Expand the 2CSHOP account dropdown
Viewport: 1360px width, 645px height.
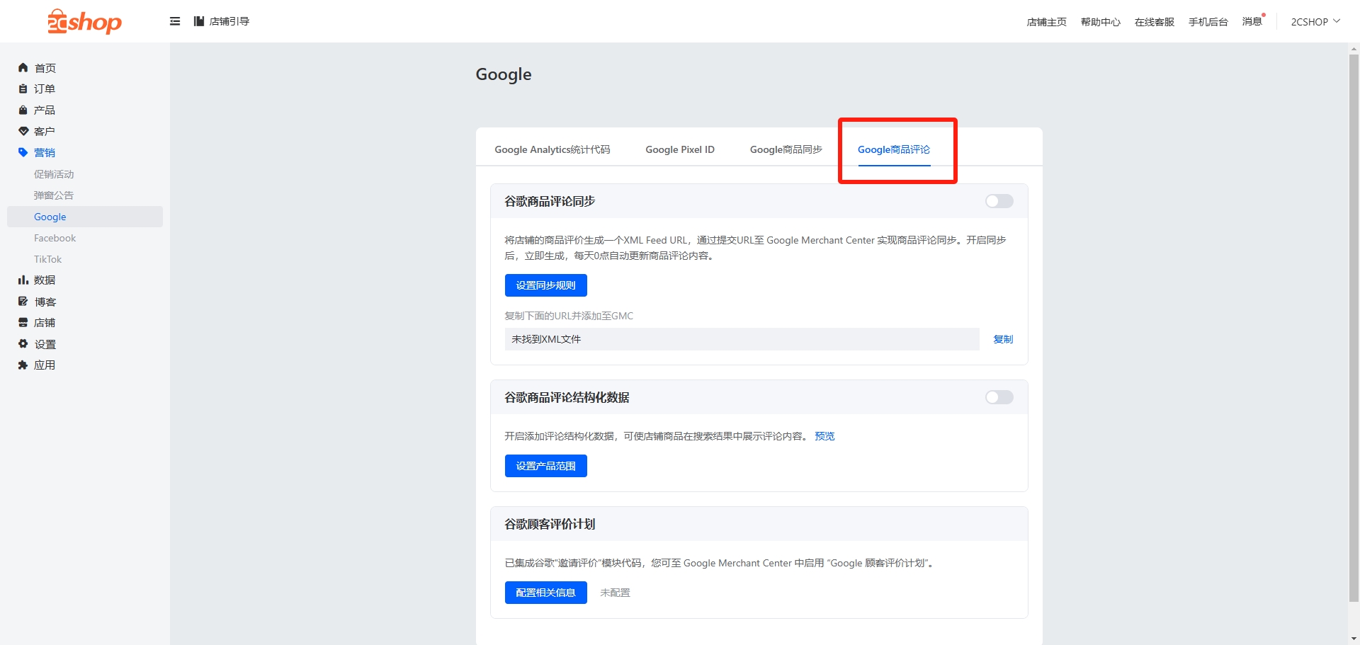click(1315, 22)
